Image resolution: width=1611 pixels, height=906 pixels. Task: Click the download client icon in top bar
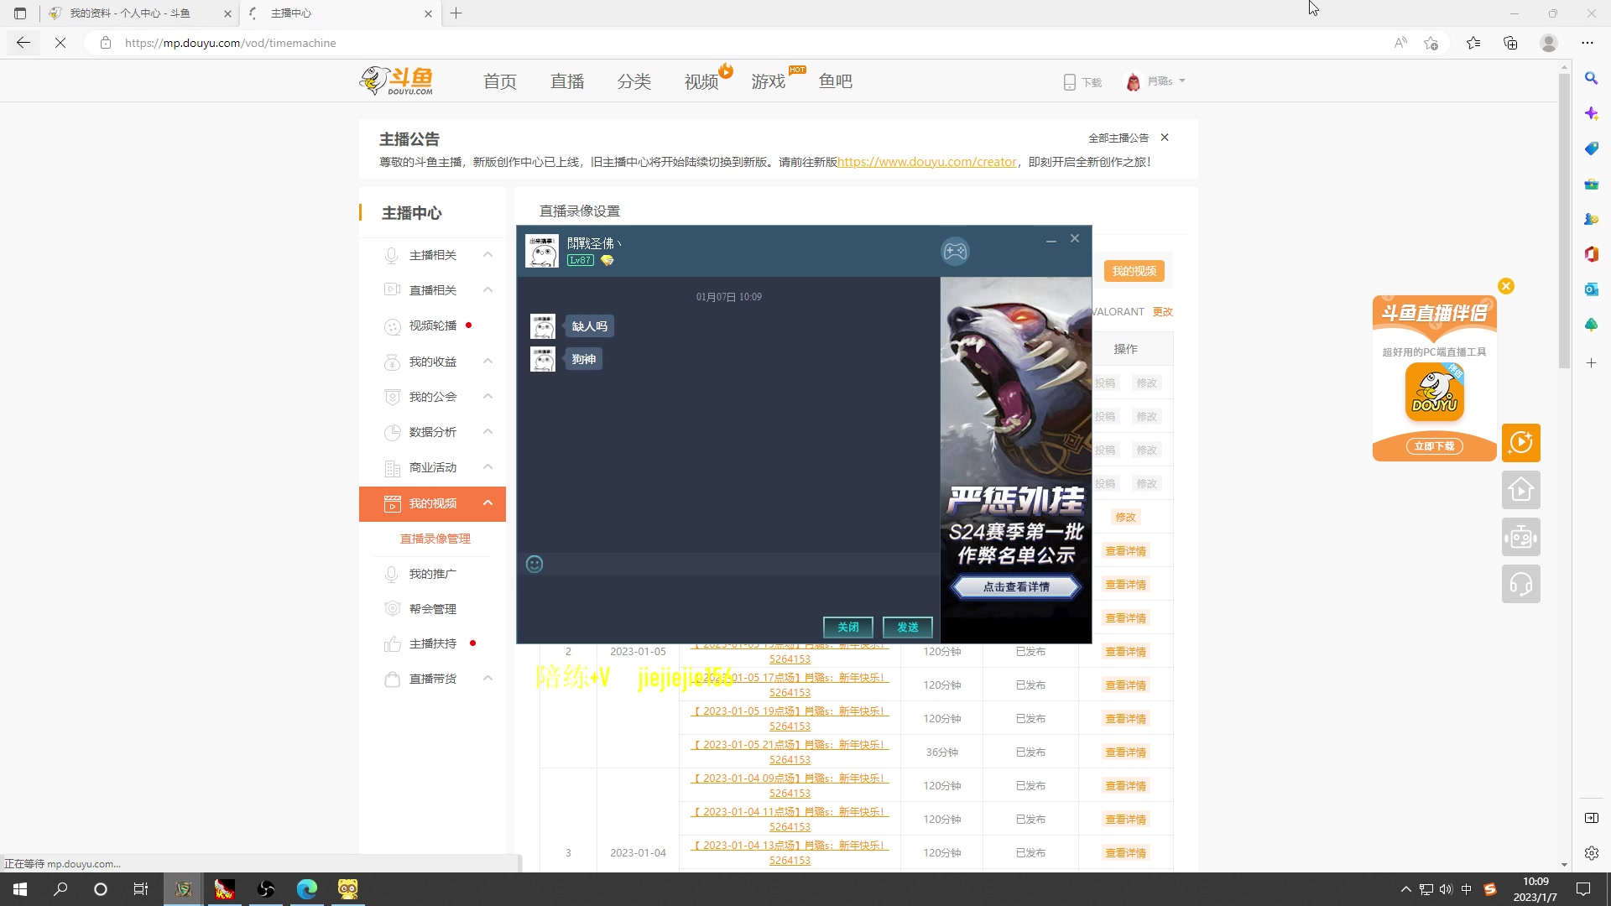[x=1070, y=81]
